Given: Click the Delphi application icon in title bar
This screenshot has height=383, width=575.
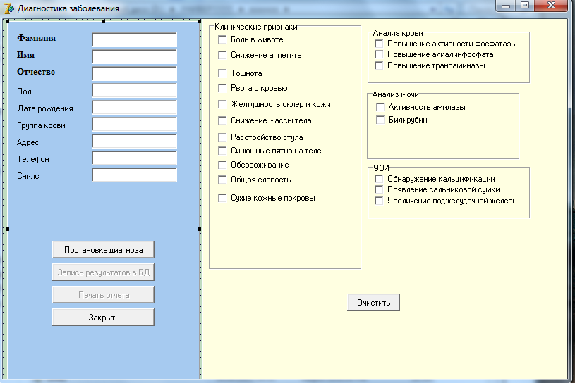Looking at the screenshot, I should [x=8, y=8].
